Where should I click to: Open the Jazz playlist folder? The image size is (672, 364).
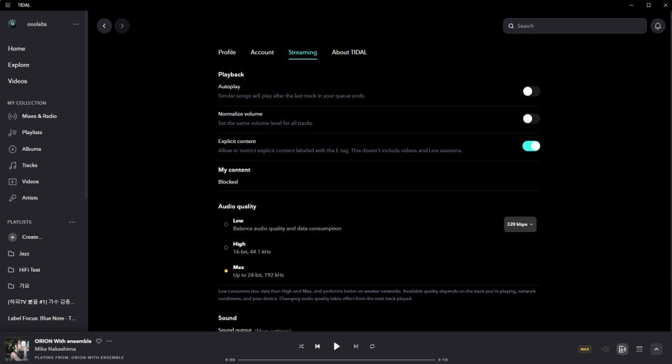tap(19, 254)
